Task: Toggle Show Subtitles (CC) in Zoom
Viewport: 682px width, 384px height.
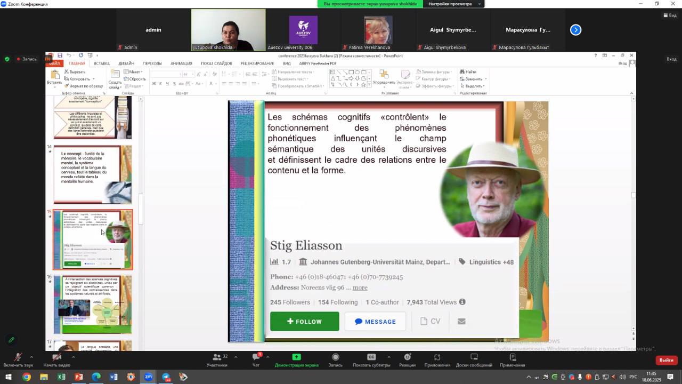Action: [x=371, y=360]
